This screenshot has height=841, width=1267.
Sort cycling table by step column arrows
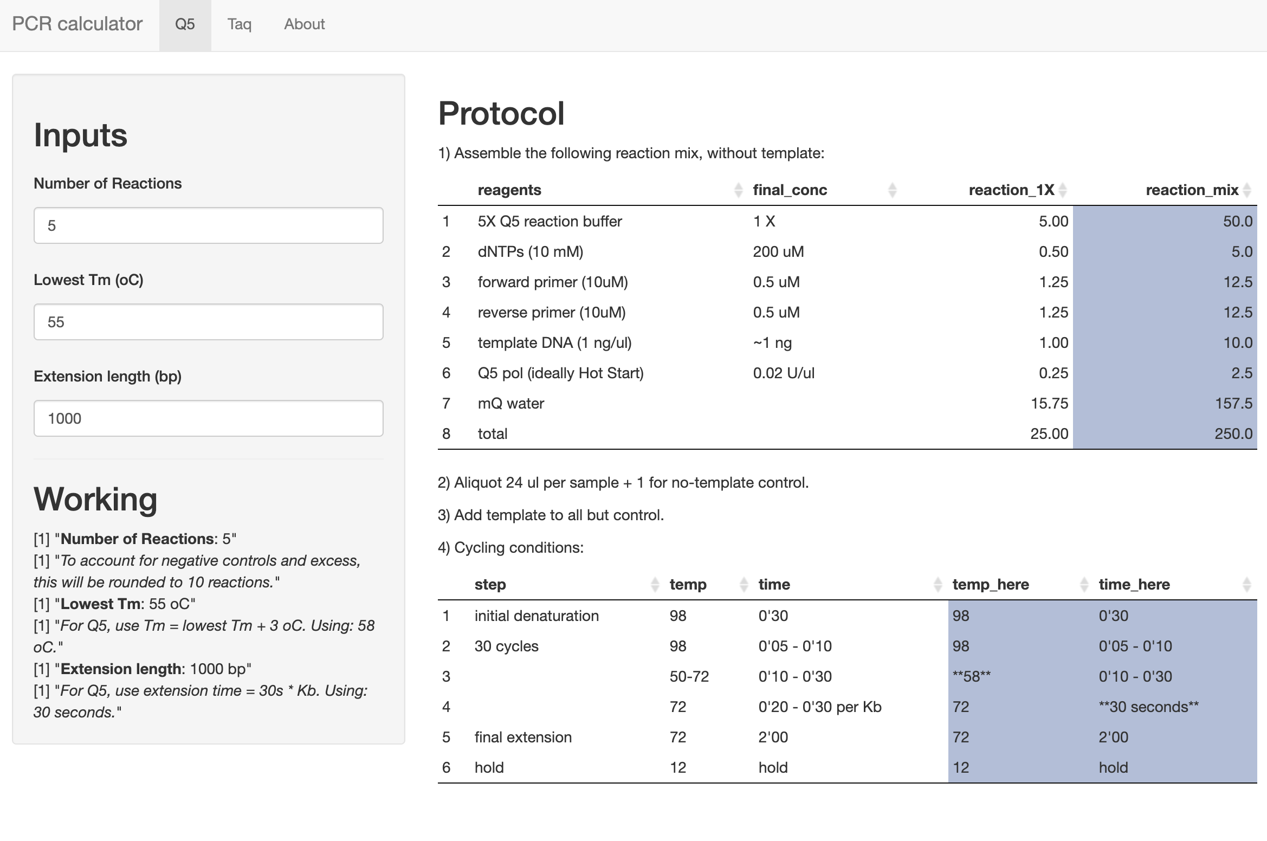click(x=655, y=585)
